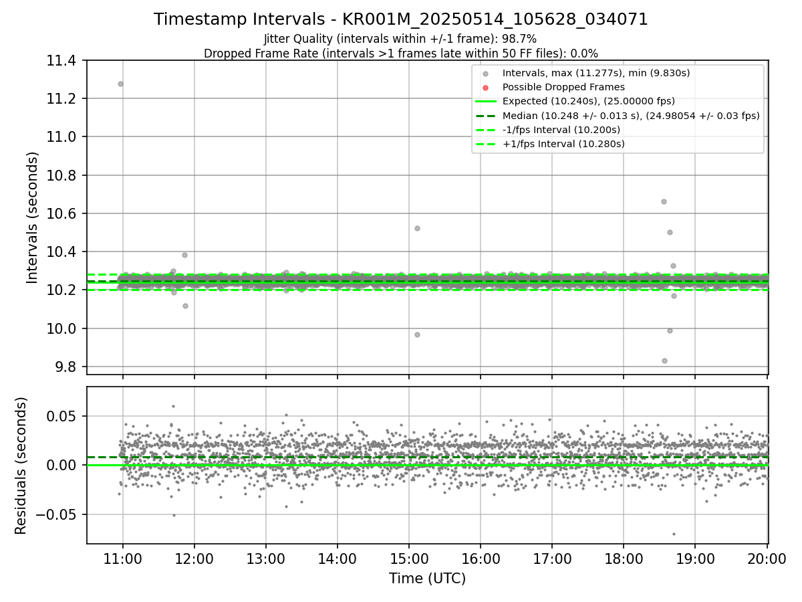This screenshot has height=602, width=802.
Task: Click legend entry 'Intervals, max (11.277s), min (9.830s)'
Action: 596,73
